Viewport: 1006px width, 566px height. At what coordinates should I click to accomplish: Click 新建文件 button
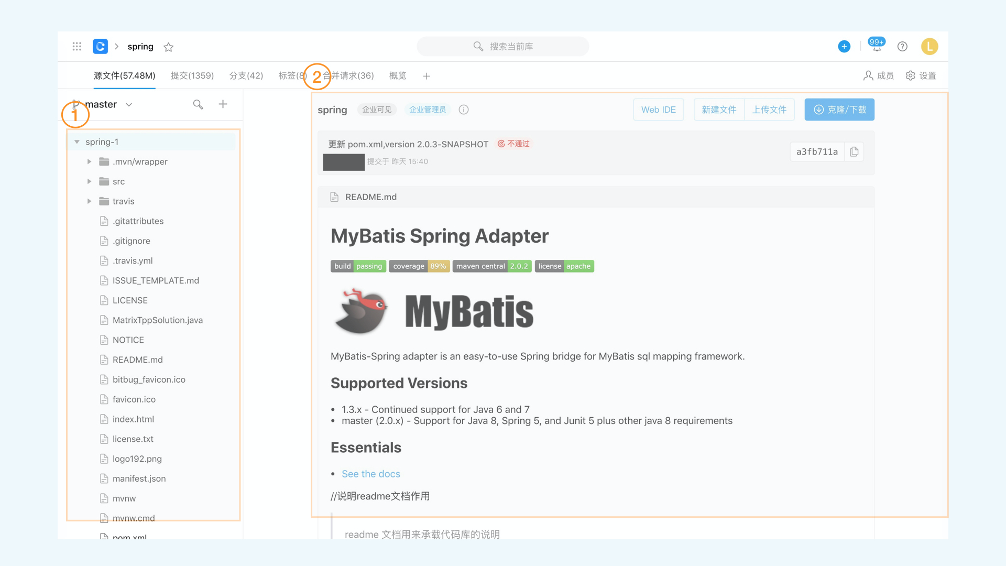point(719,110)
